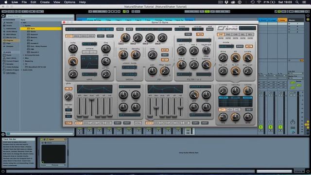The height and width of the screenshot is (175, 311).
Task: Toggle the filter PAR button
Action: click(x=188, y=35)
